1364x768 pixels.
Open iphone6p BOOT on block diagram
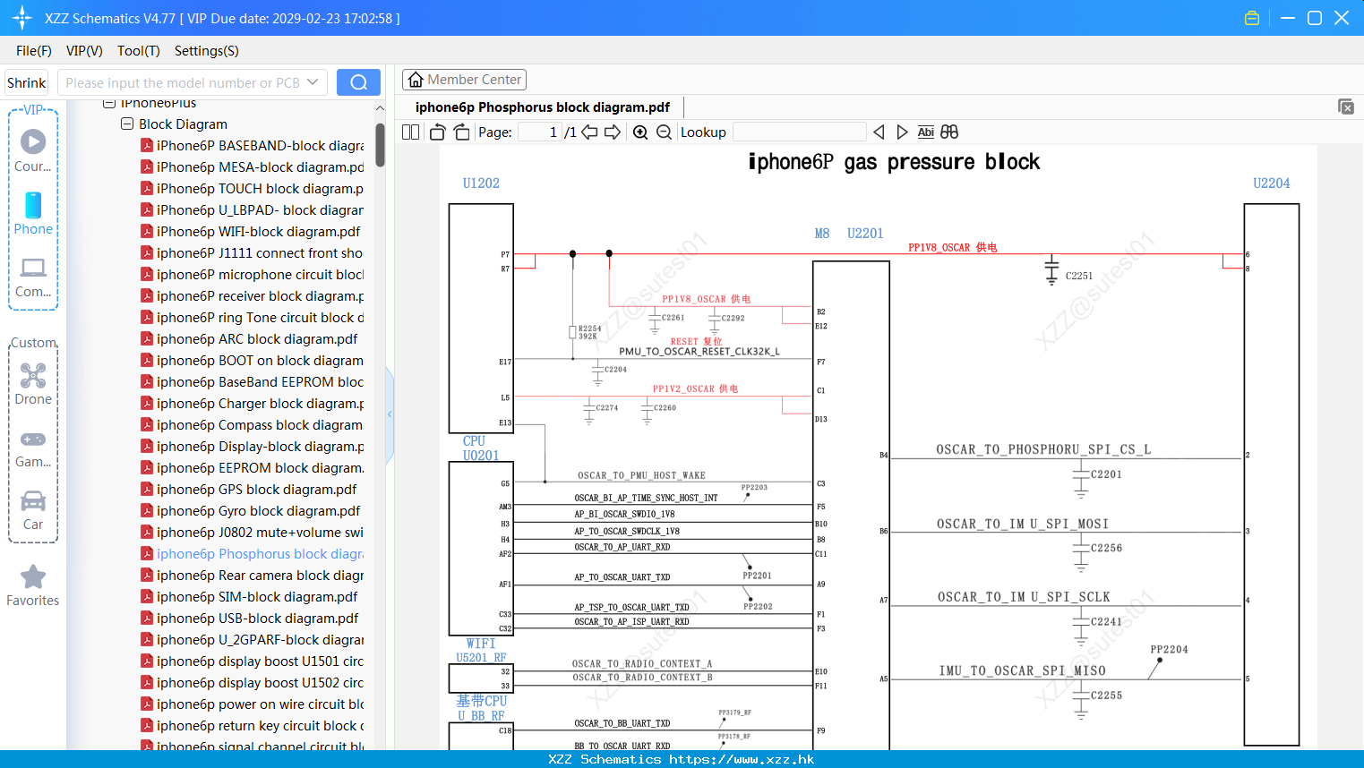(253, 361)
